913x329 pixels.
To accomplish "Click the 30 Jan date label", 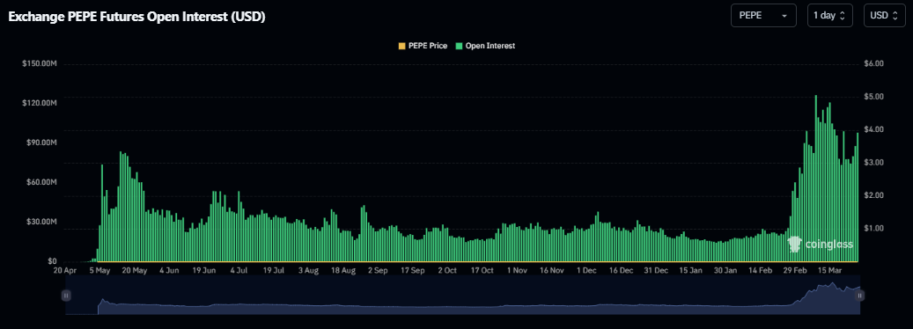I will [x=726, y=271].
